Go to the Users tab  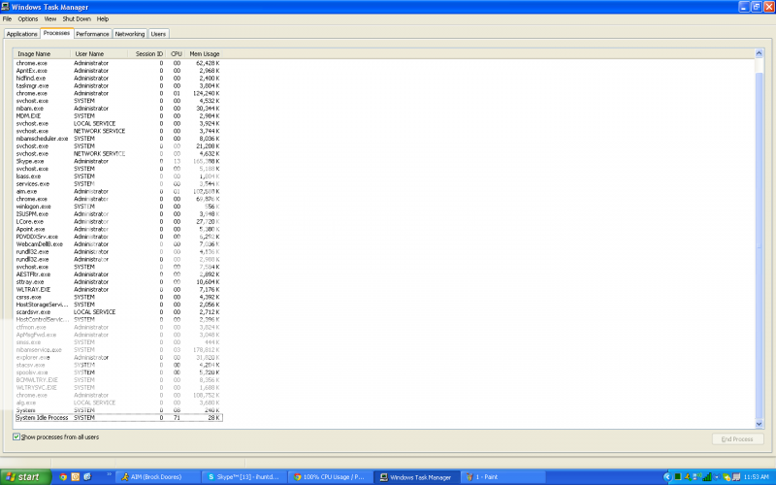(x=158, y=34)
